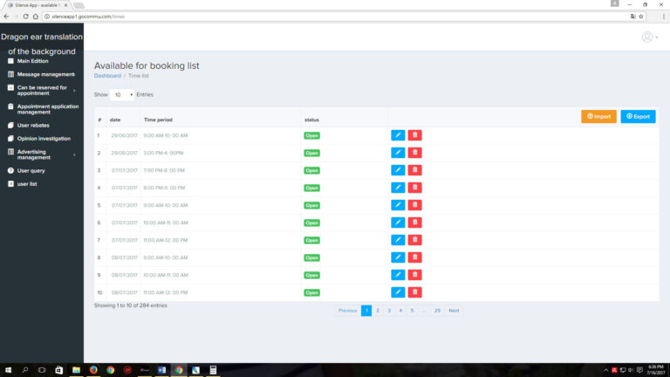Viewport: 670px width, 377px height.
Task: Select User rebates from the sidebar
Action: click(34, 125)
